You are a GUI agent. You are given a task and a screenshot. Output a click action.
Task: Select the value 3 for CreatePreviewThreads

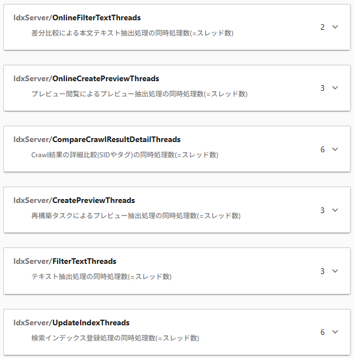(x=322, y=210)
